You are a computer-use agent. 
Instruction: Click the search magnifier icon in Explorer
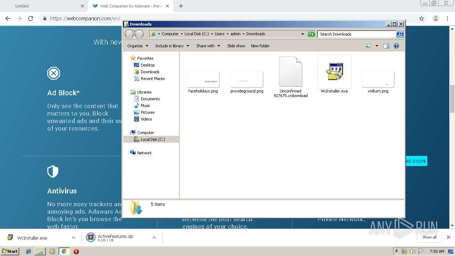click(x=400, y=34)
